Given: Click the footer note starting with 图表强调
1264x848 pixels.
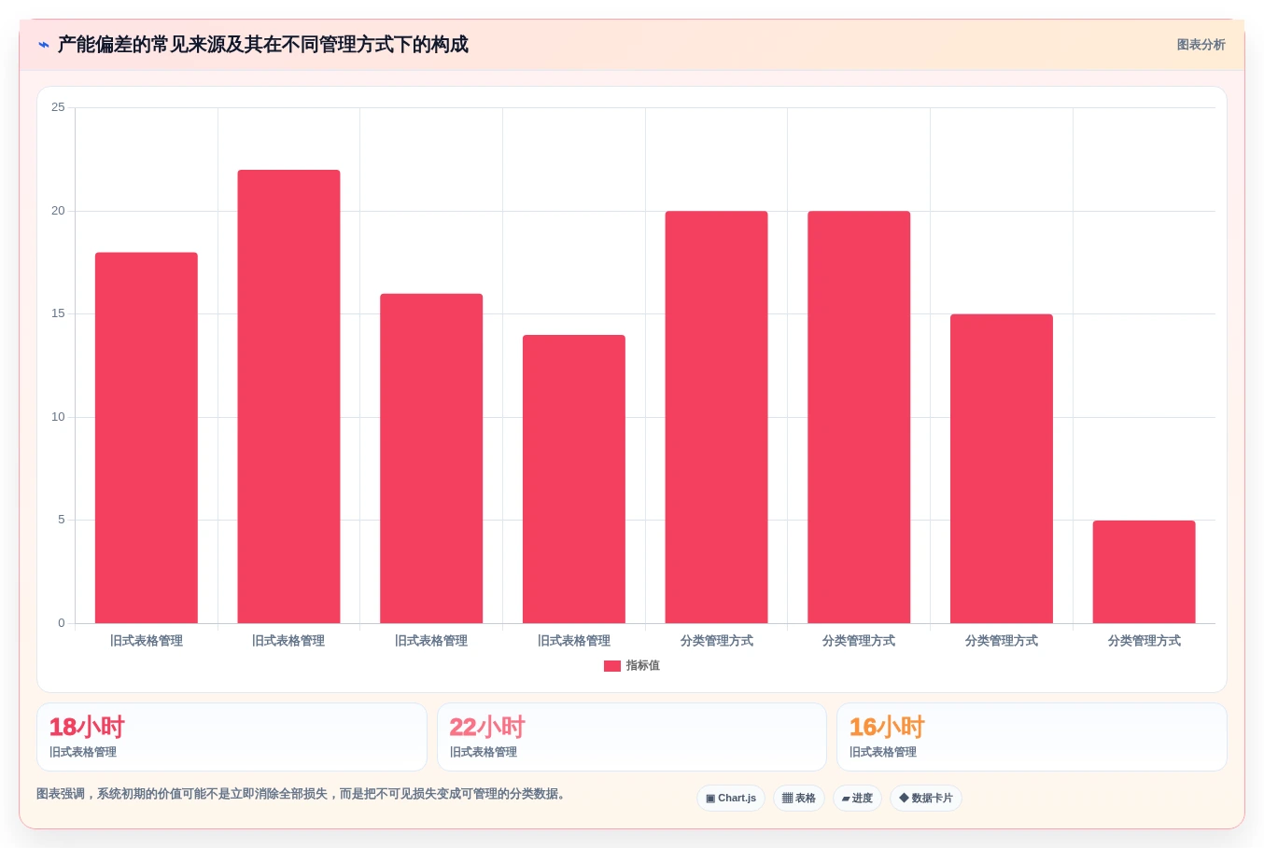Looking at the screenshot, I should click(x=302, y=794).
